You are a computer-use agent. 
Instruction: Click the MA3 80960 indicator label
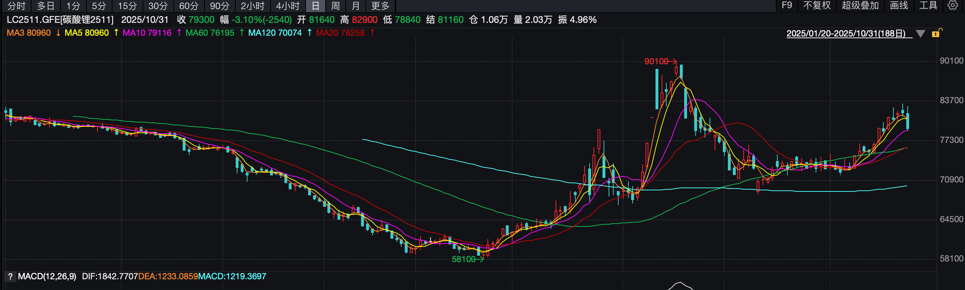28,33
